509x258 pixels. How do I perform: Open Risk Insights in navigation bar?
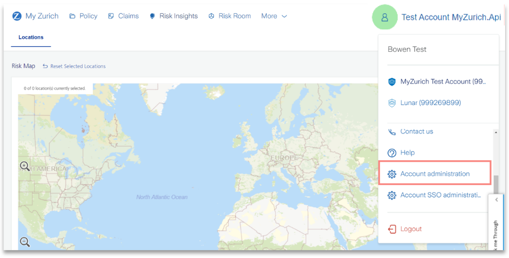[173, 16]
